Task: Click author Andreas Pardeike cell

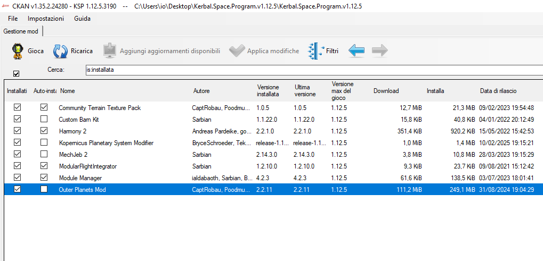Action: [x=223, y=131]
